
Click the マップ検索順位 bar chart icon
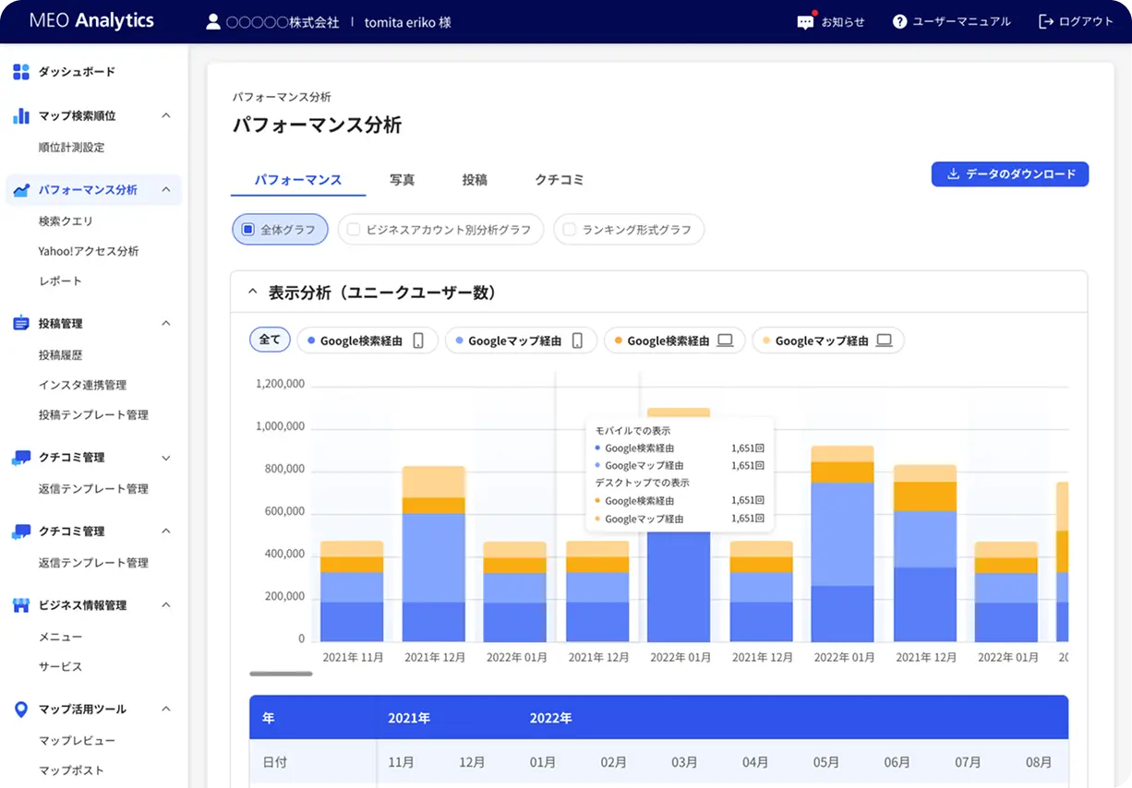(x=21, y=116)
